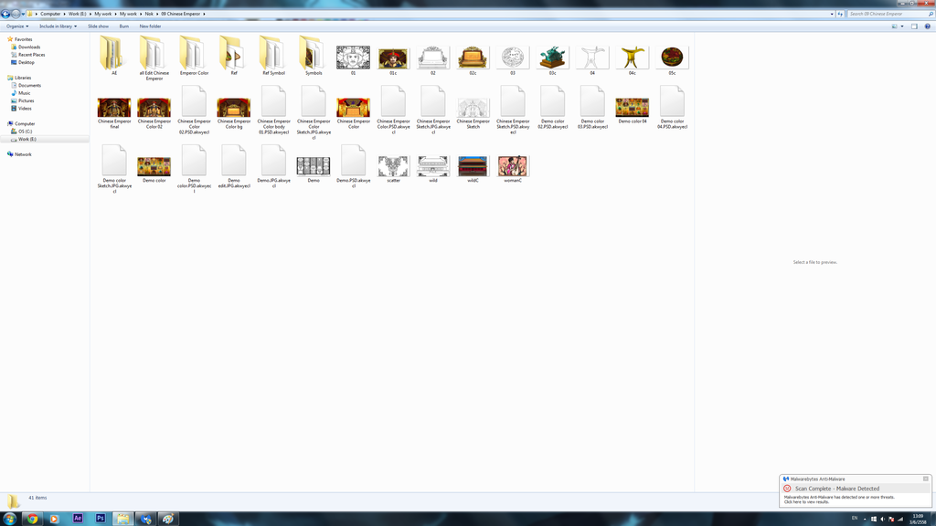Click 'Nok' in the address breadcrumb
936x526 pixels.
[149, 14]
